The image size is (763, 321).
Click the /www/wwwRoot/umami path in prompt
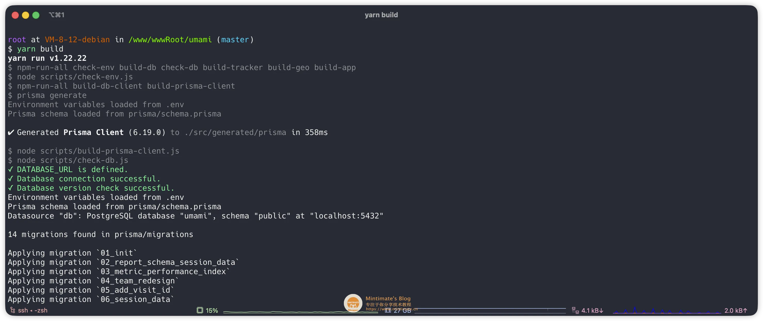pyautogui.click(x=170, y=40)
